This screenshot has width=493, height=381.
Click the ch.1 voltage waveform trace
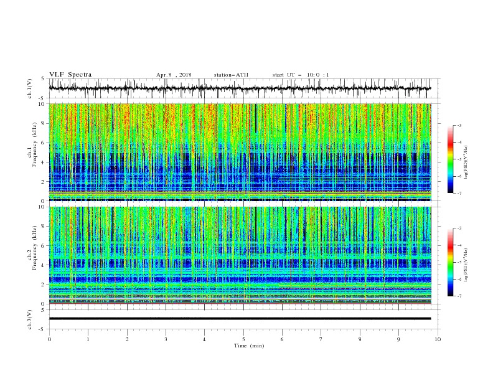240,88
